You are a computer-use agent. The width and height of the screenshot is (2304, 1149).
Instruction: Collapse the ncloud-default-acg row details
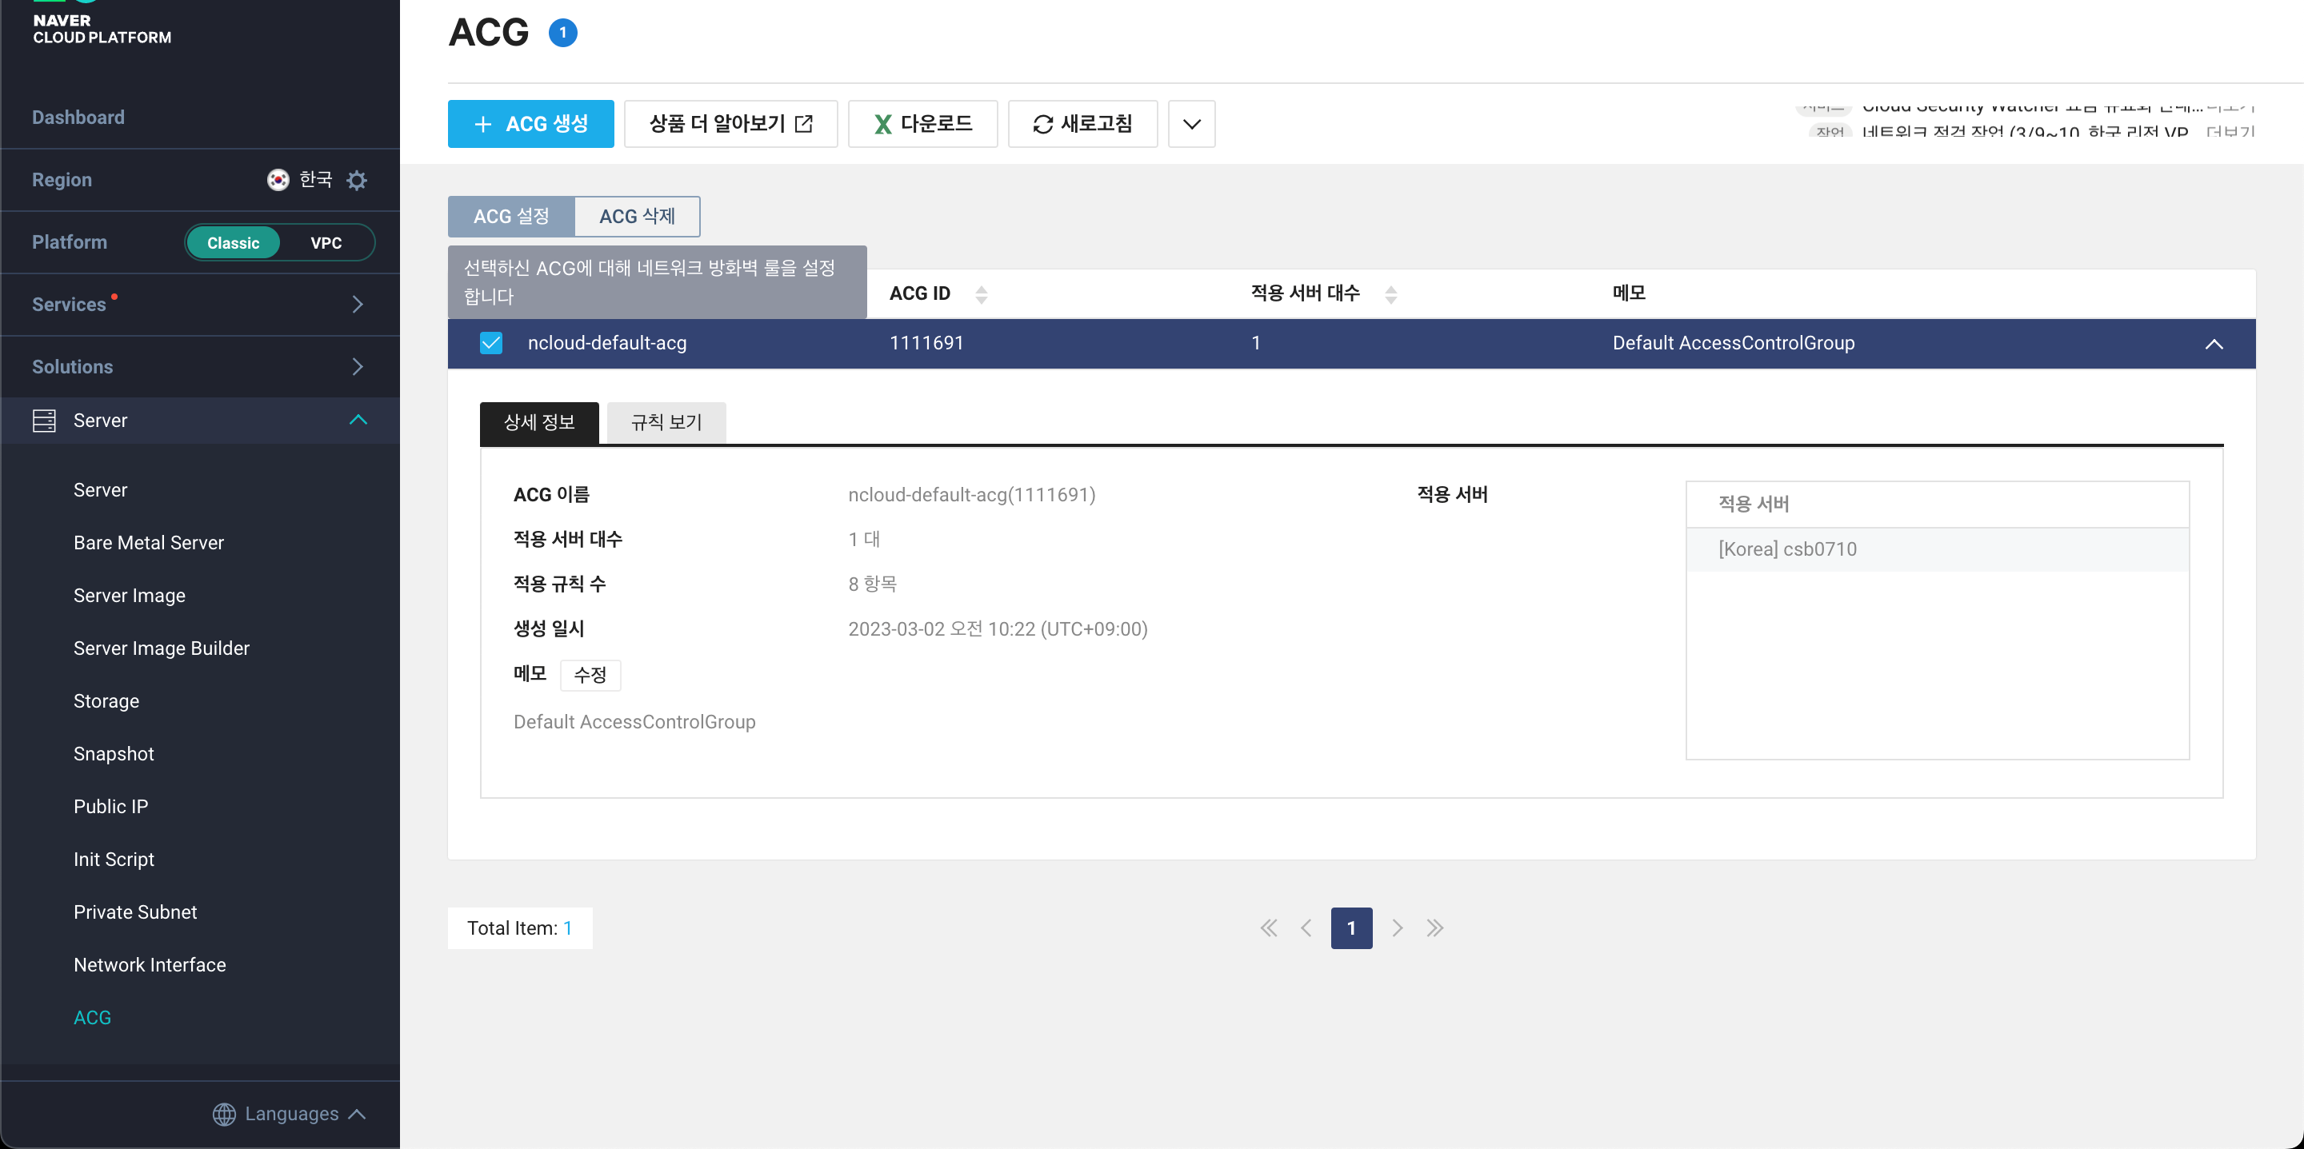pos(2213,345)
